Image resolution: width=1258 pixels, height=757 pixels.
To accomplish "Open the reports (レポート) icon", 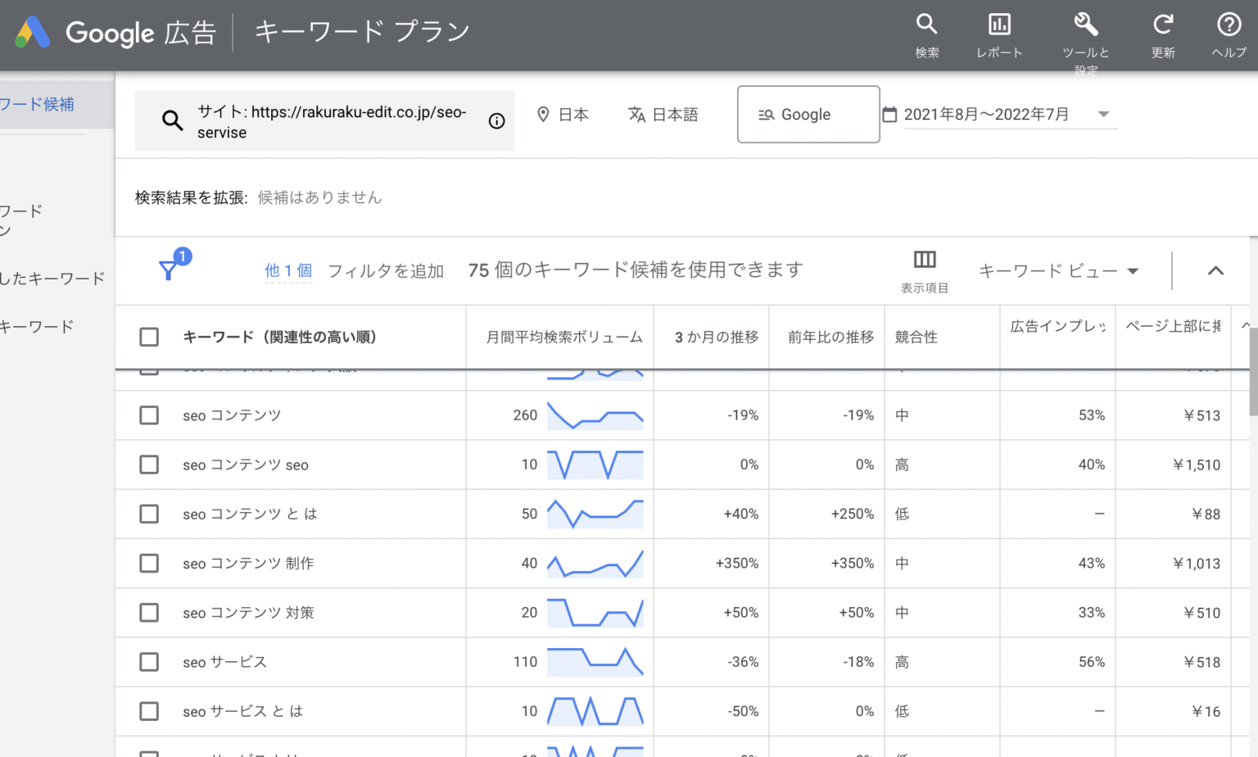I will [x=999, y=25].
